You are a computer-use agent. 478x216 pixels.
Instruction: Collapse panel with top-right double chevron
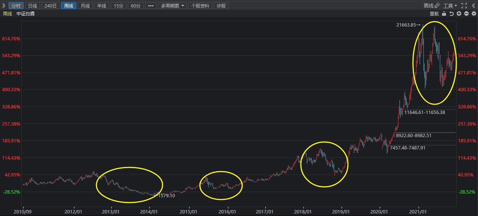474,6
